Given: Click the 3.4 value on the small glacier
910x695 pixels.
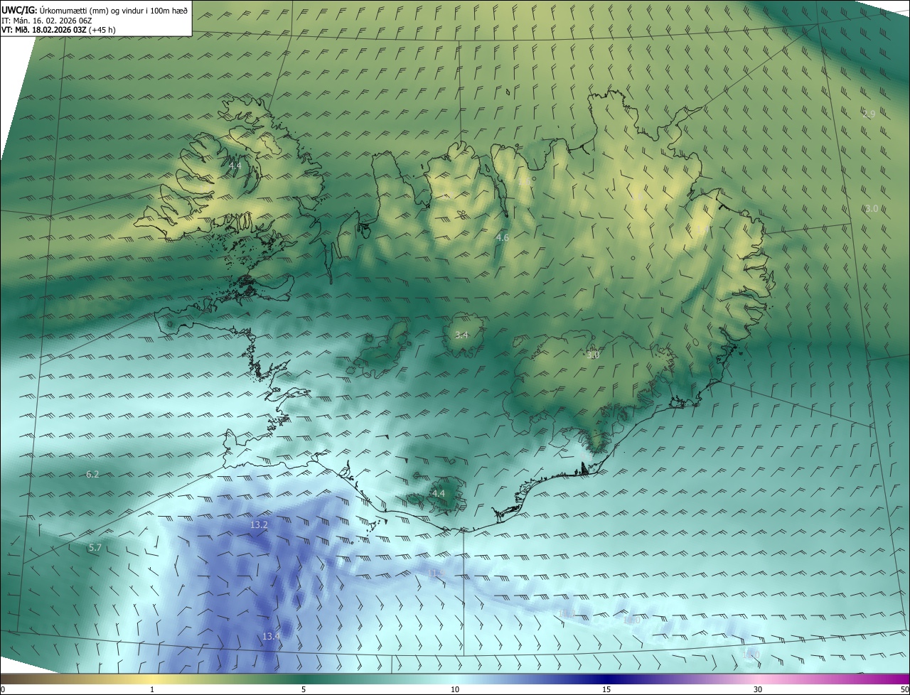Looking at the screenshot, I should [461, 335].
